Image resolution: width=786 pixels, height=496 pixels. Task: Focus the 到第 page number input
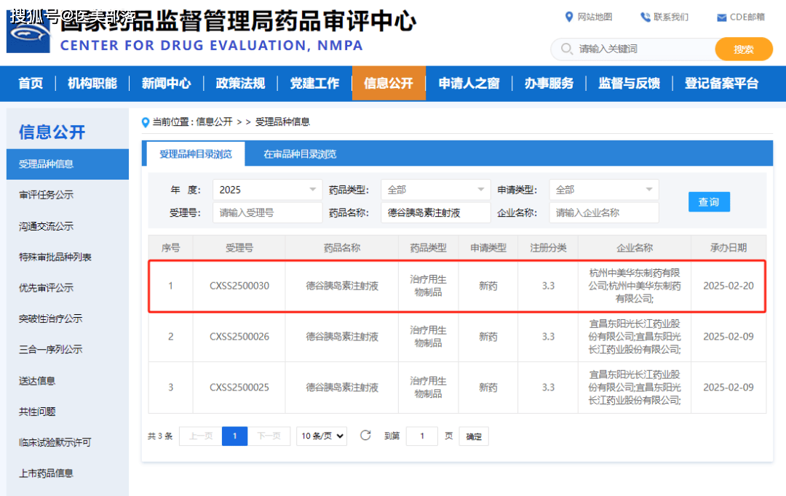[422, 436]
